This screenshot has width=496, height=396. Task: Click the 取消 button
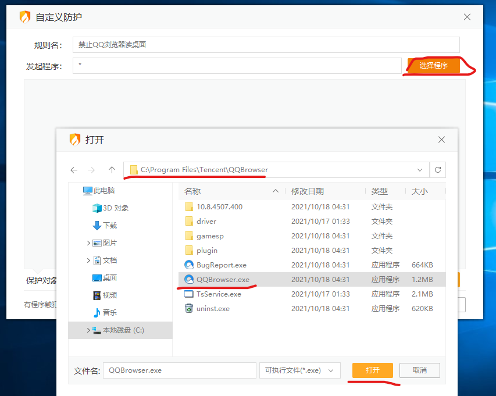419,370
